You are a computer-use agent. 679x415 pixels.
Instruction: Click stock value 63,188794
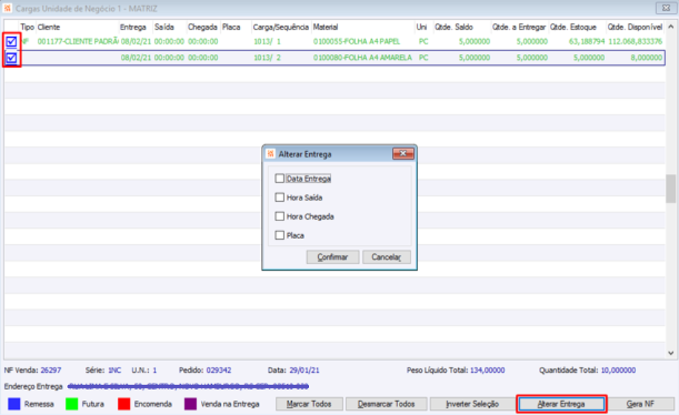(587, 41)
